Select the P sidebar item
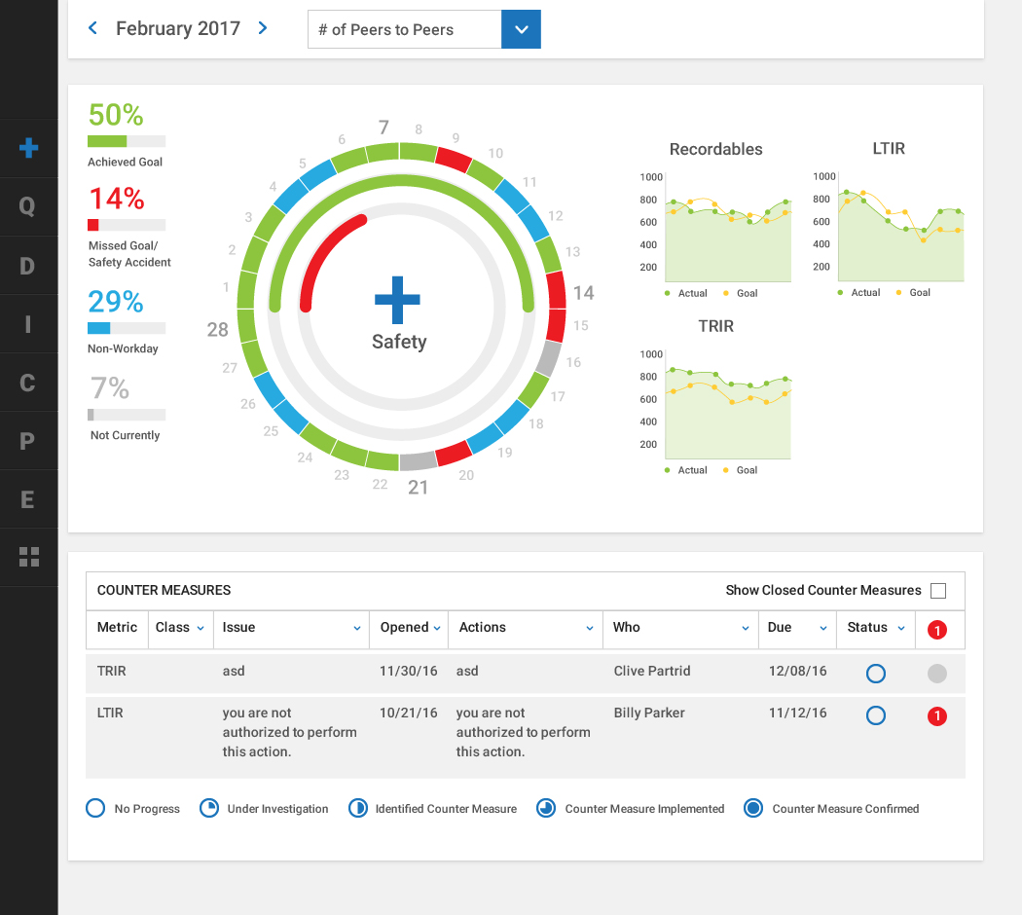 pos(28,441)
